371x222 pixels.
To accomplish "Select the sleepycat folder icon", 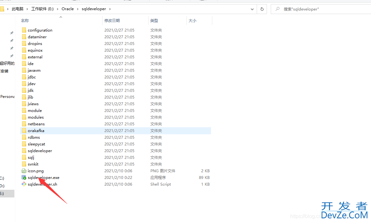I will tap(24, 144).
